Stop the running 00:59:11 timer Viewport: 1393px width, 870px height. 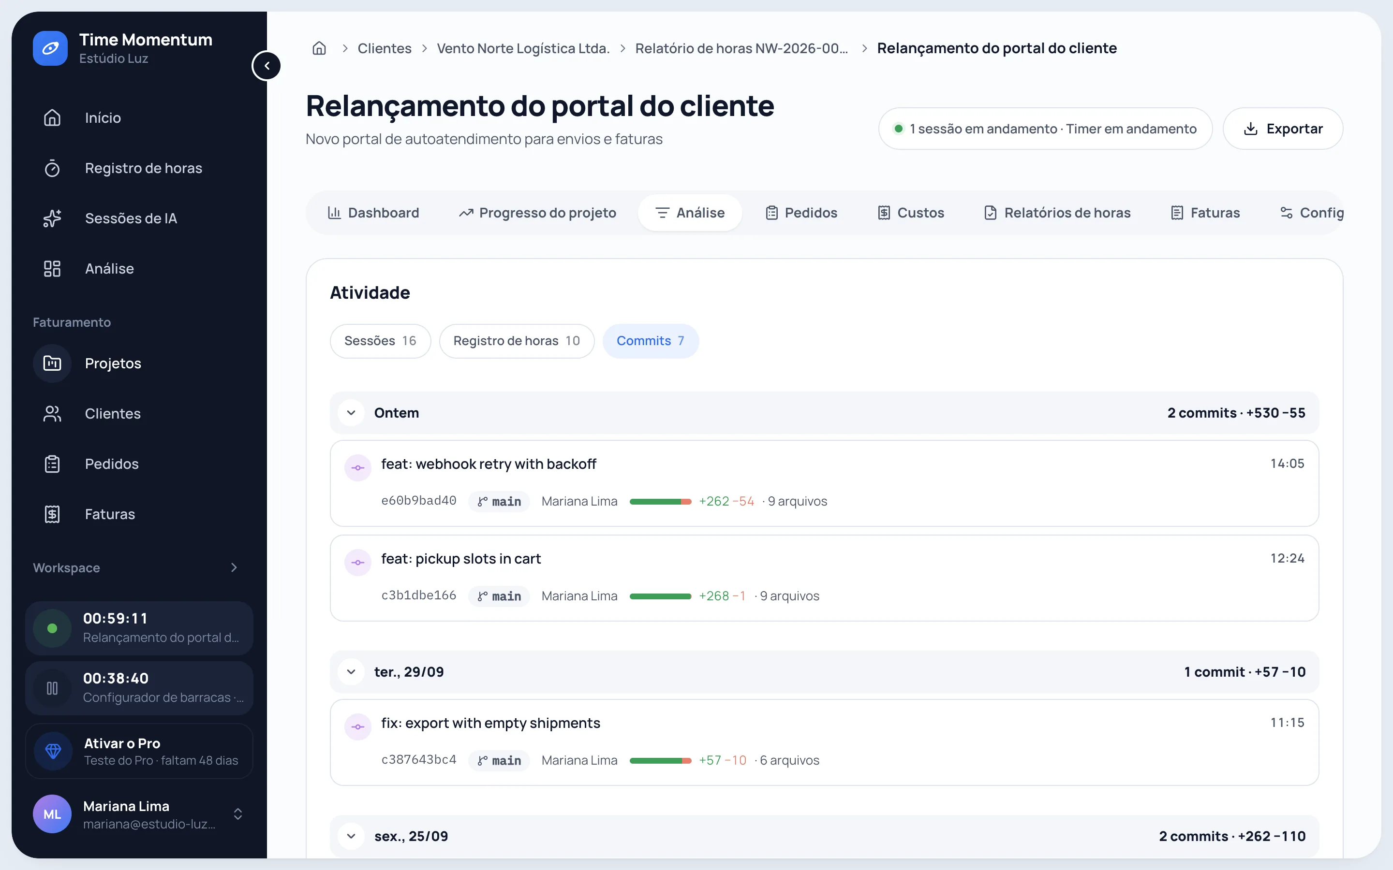pos(52,628)
